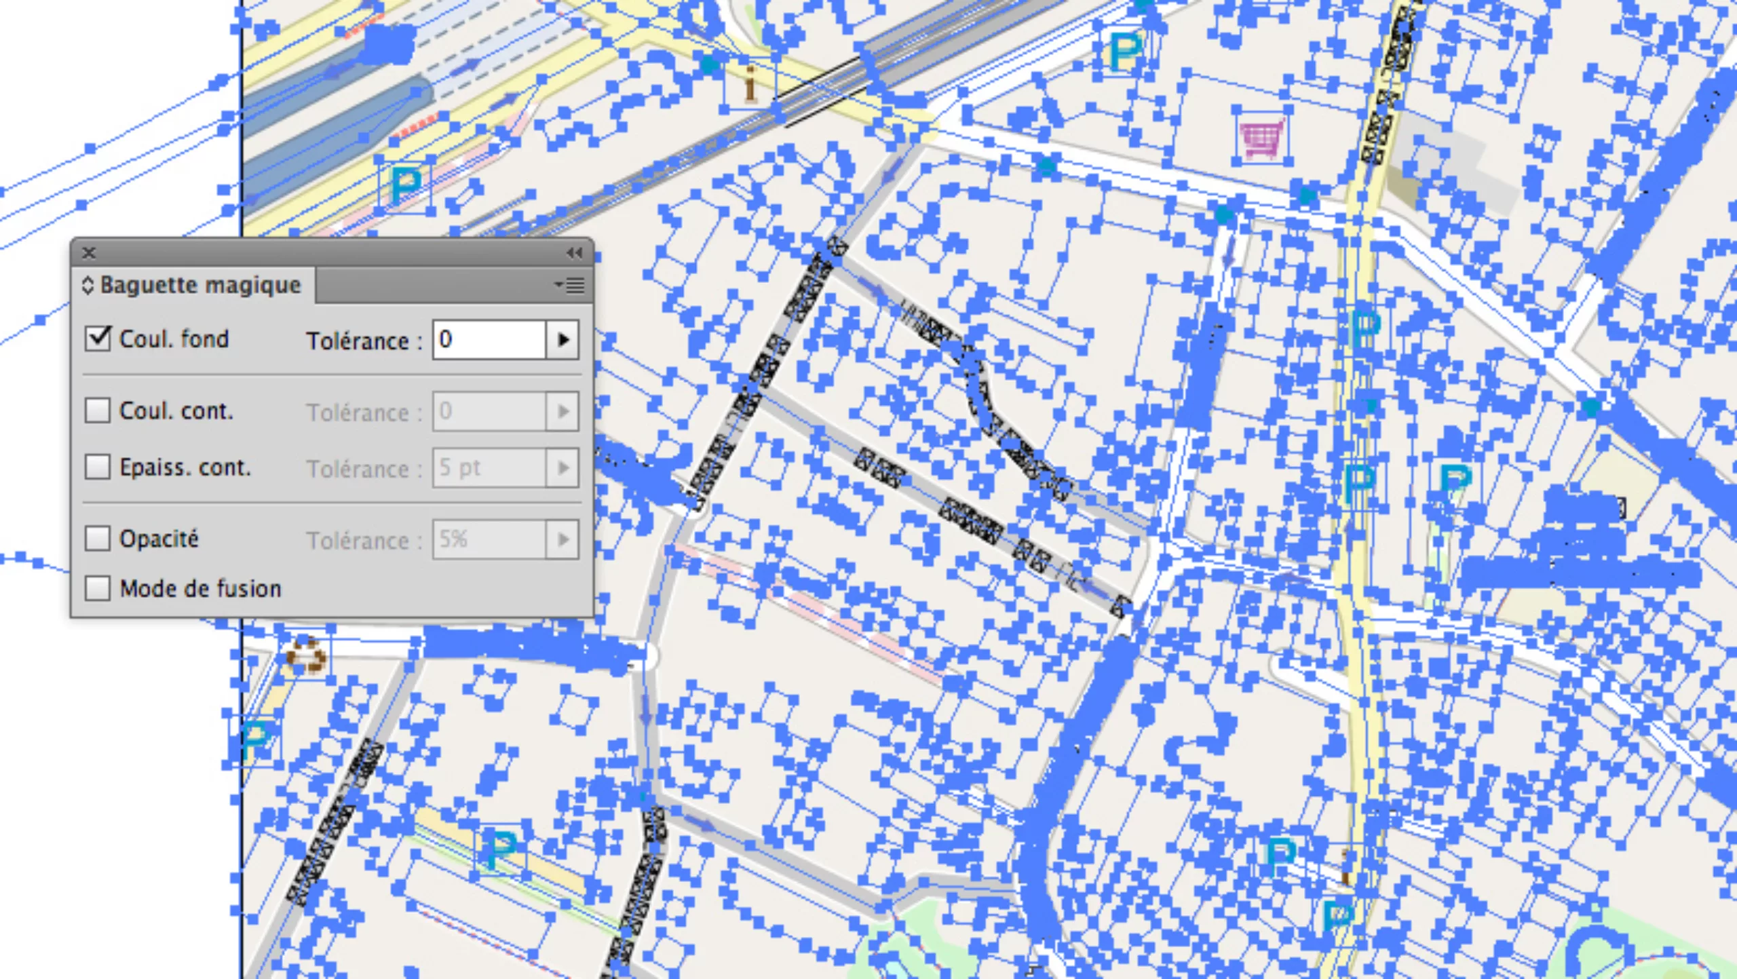Screen dimensions: 1737x979
Task: Open the Opacité tolerance arrow
Action: pyautogui.click(x=562, y=539)
